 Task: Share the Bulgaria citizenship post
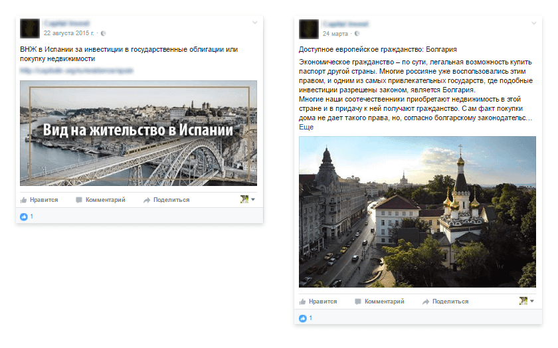pos(445,302)
